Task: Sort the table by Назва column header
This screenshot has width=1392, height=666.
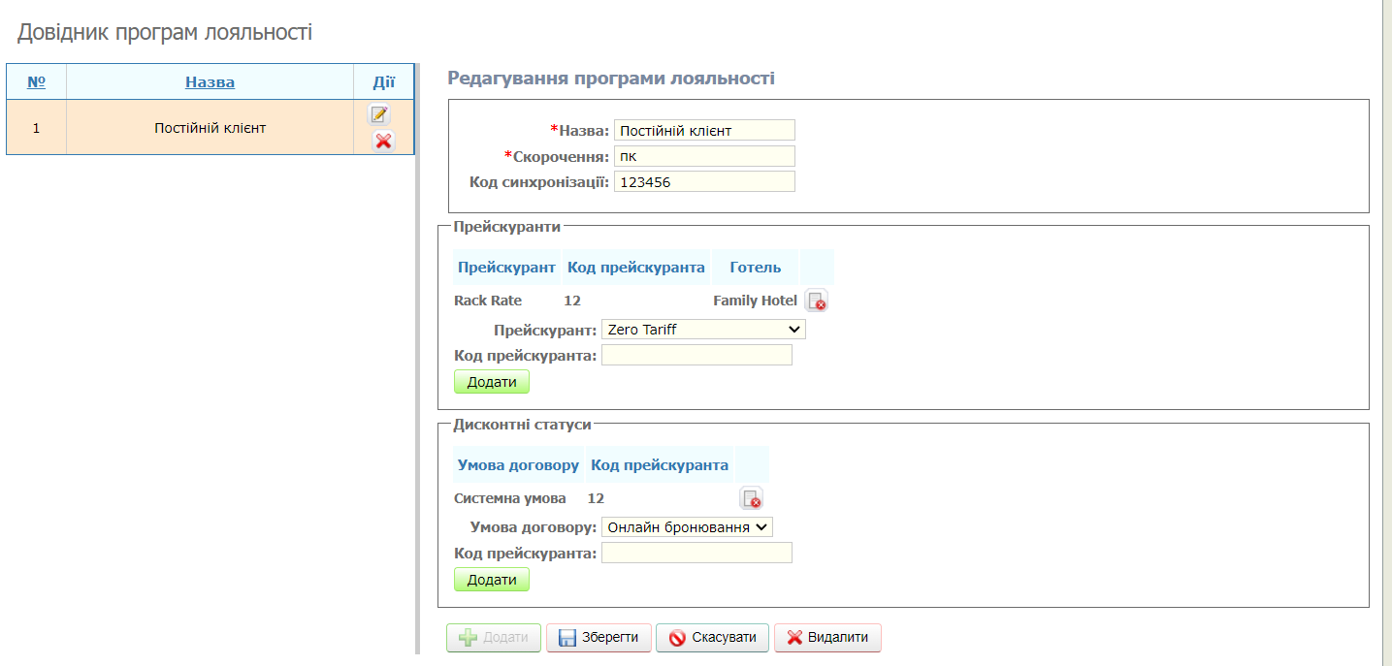Action: tap(210, 81)
